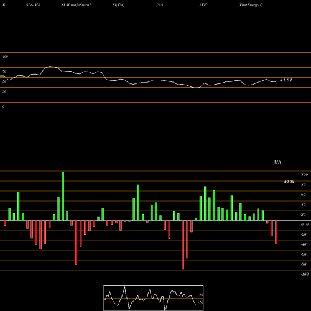Click the MR axis label -20

tap(304, 234)
